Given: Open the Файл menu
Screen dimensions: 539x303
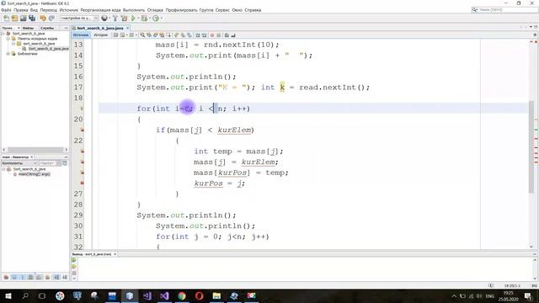Looking at the screenshot, I should click(x=6, y=10).
